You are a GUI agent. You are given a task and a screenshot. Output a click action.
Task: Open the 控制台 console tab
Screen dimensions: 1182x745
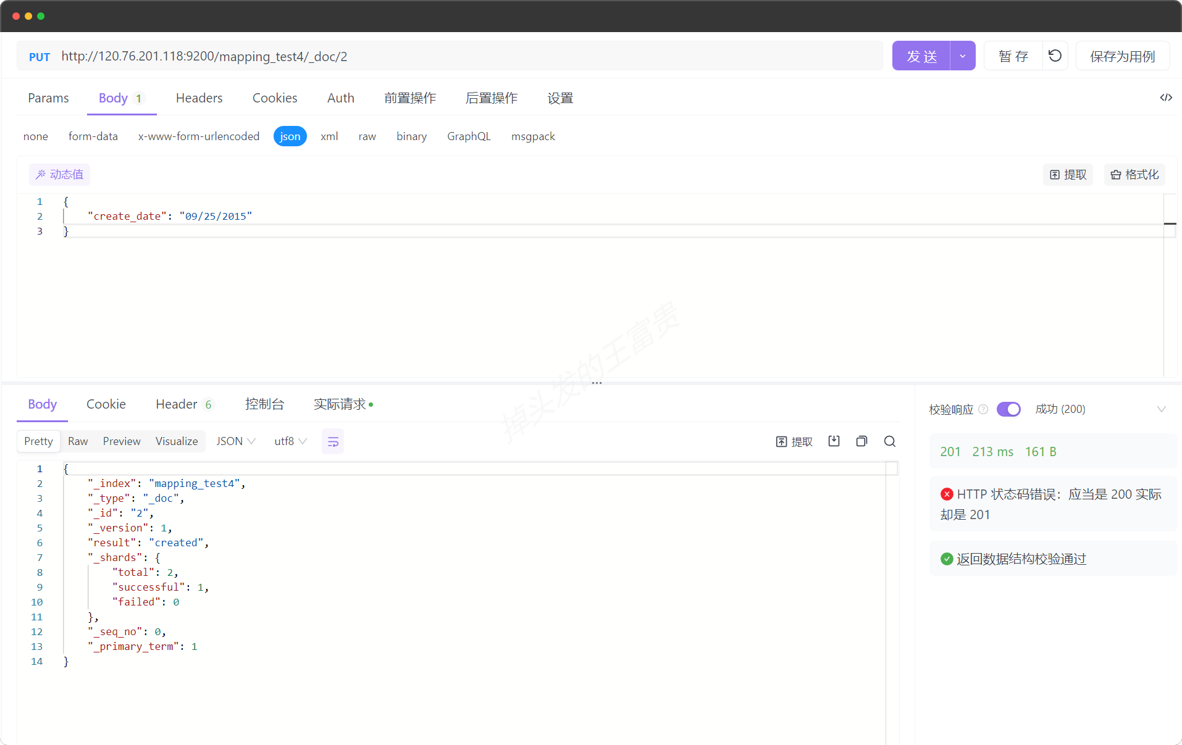click(264, 404)
